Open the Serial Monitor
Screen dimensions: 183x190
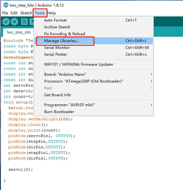94,47
